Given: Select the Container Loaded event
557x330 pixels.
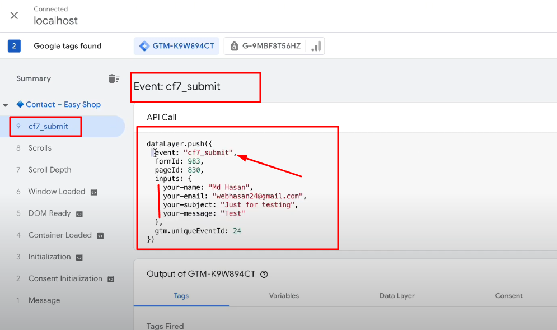Looking at the screenshot, I should (x=60, y=235).
